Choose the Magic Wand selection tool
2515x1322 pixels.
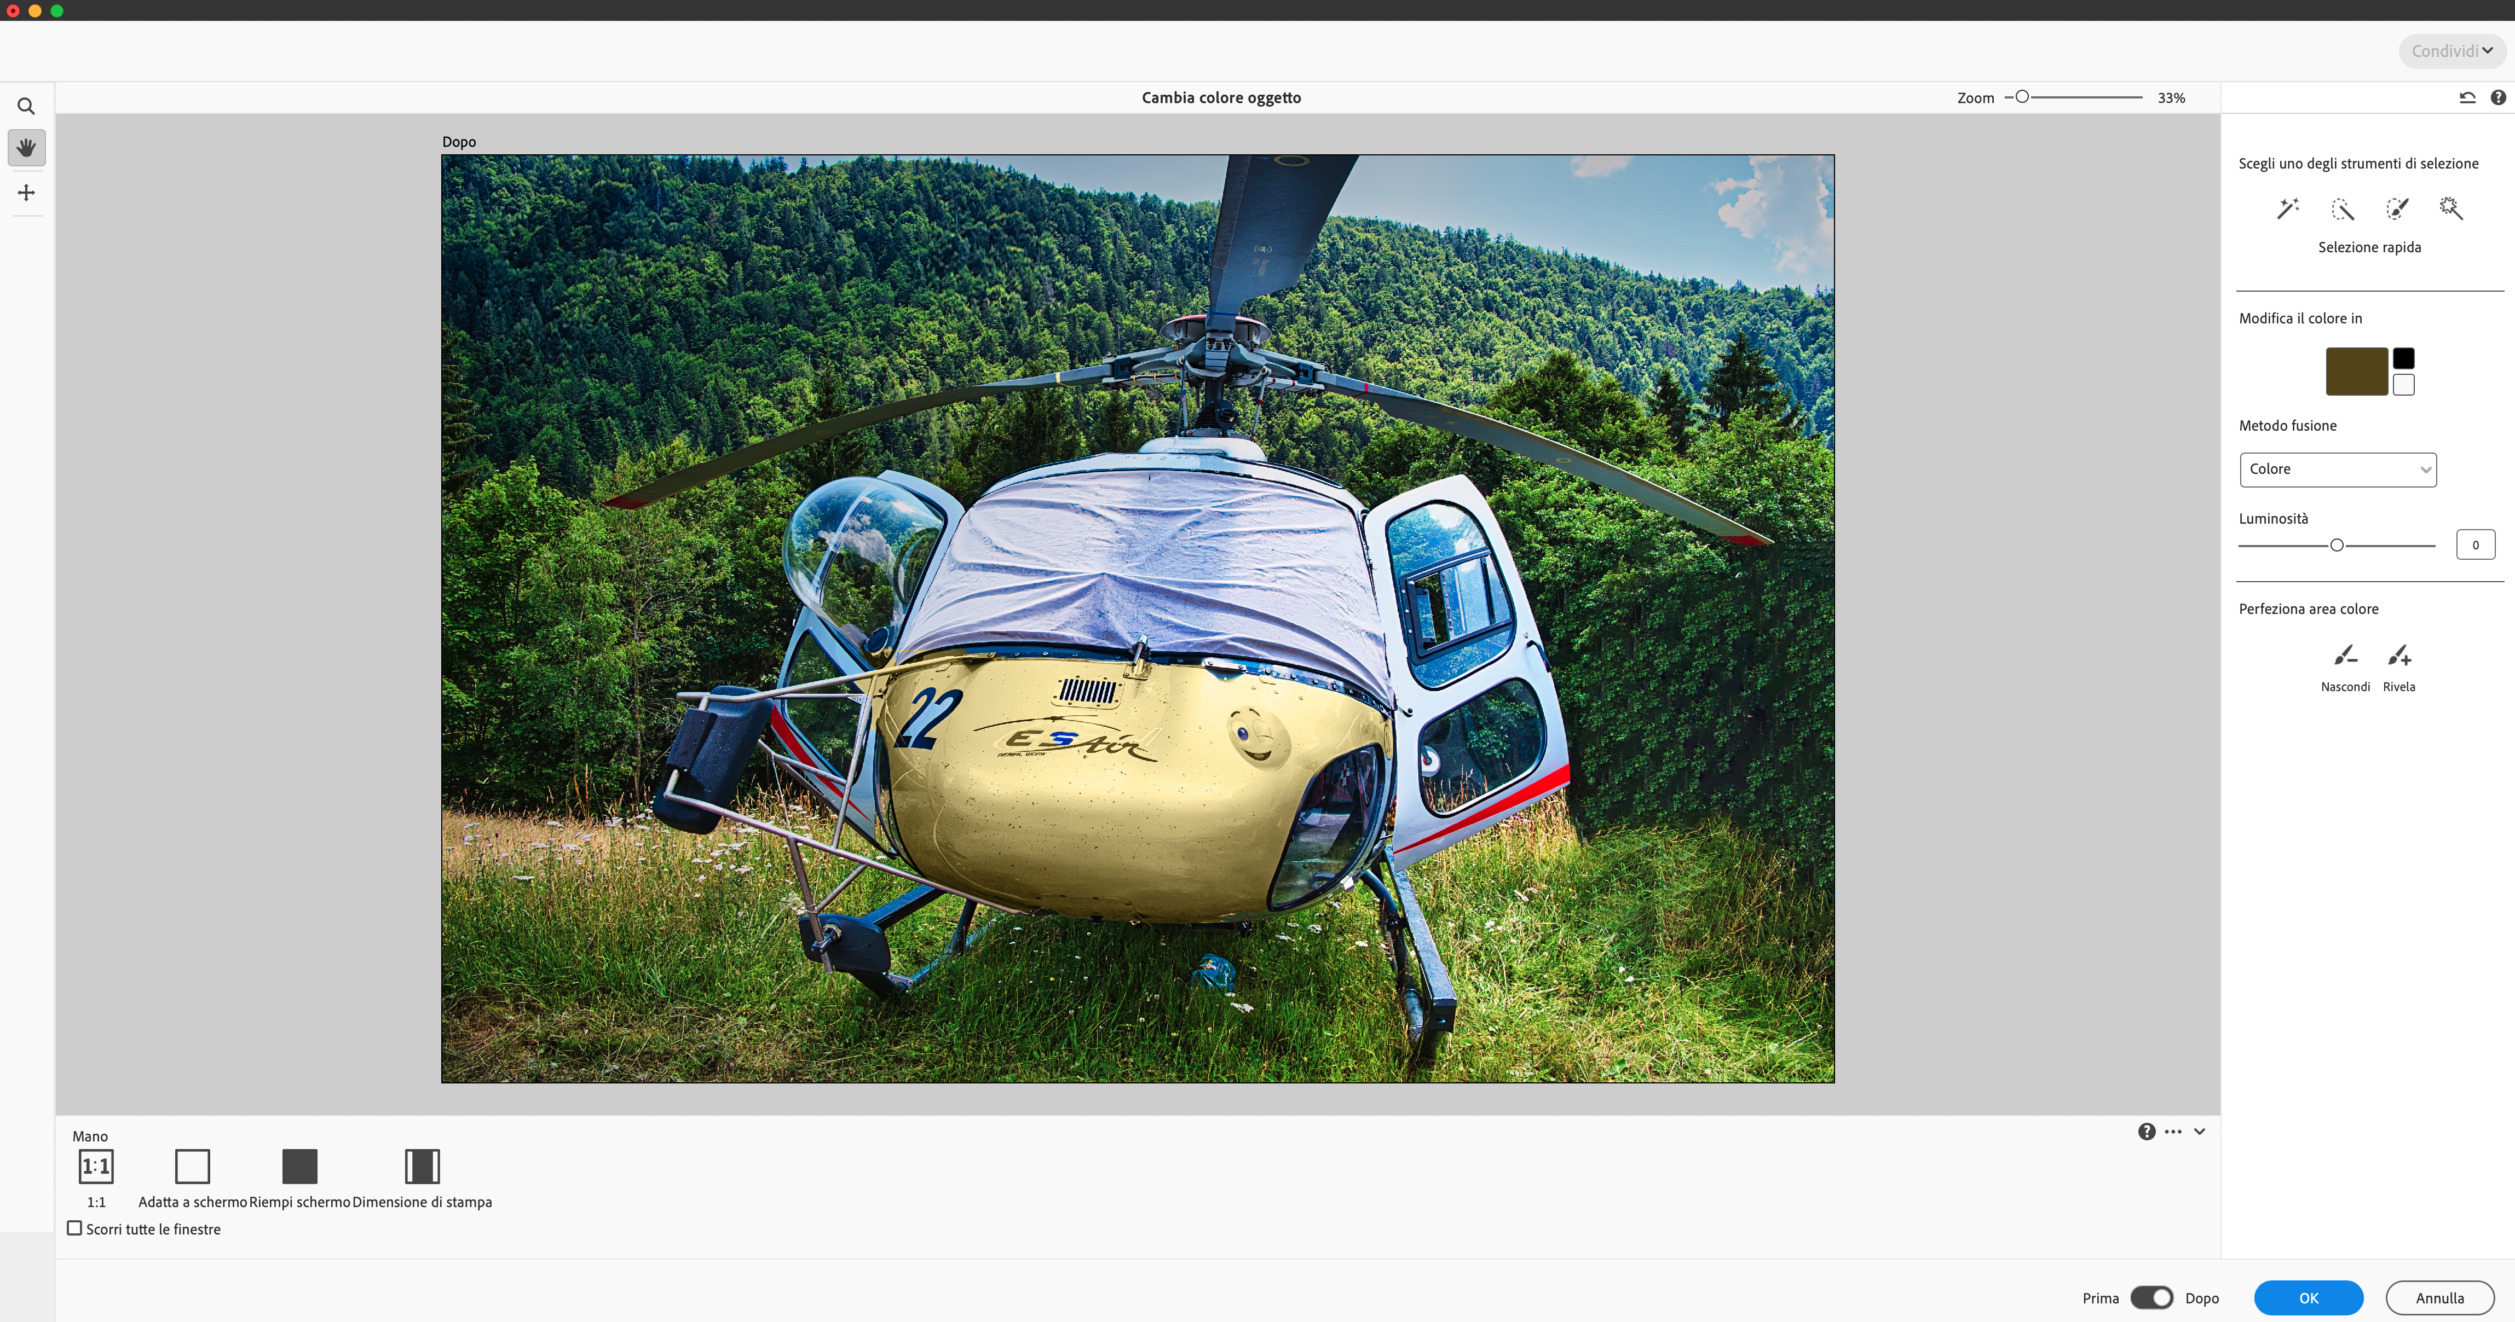pyautogui.click(x=2450, y=209)
